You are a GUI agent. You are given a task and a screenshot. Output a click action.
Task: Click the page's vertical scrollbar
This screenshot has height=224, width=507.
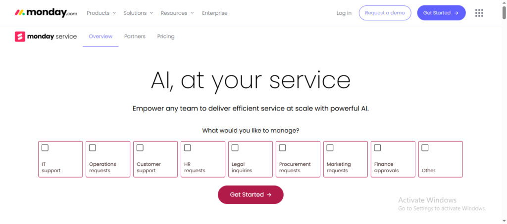tap(504, 12)
